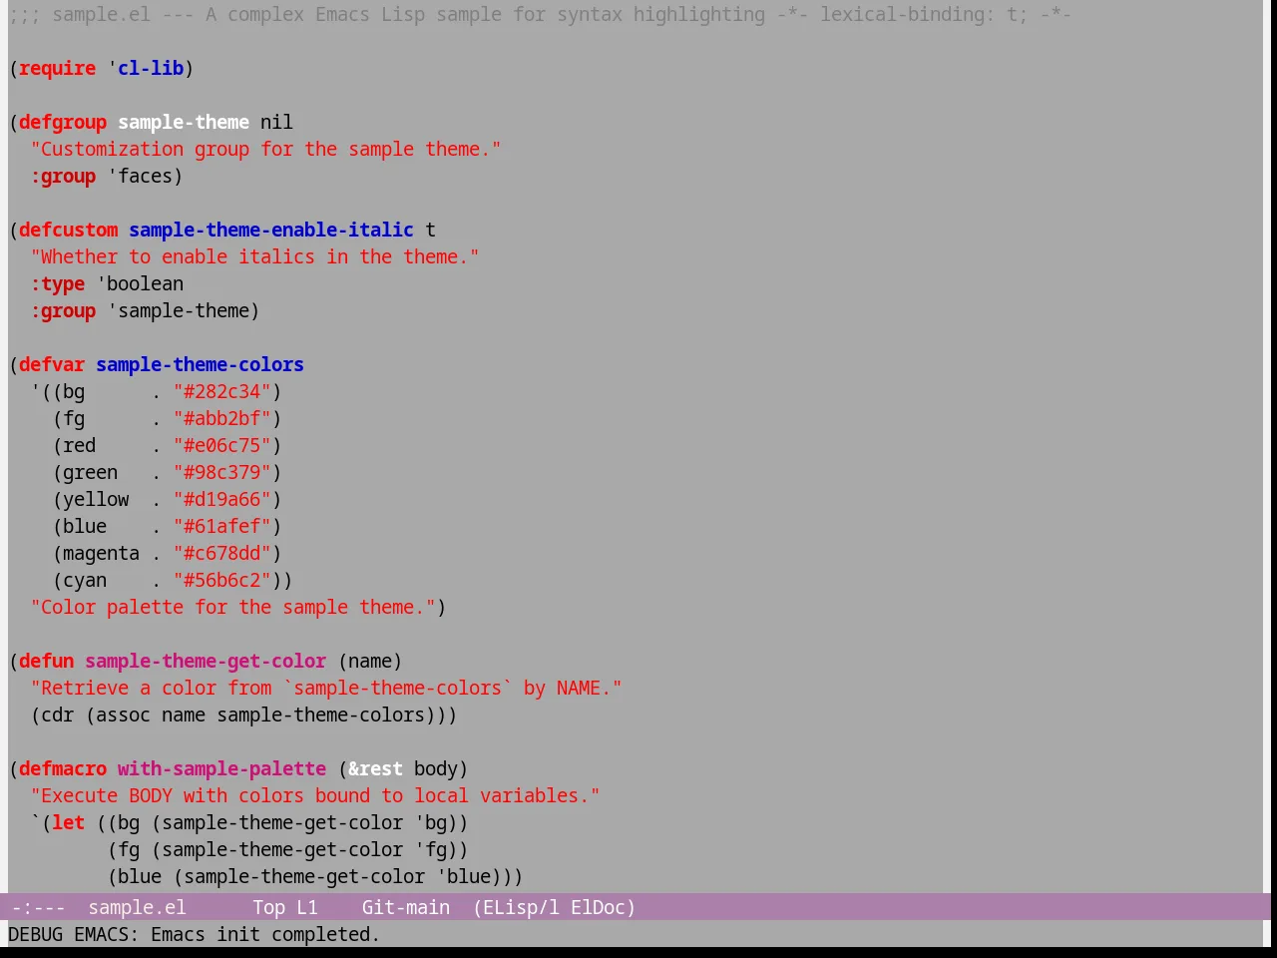Viewport: 1277px width, 958px height.
Task: Click the function name 'sample-theme-get-color' after defun
Action: [206, 661]
